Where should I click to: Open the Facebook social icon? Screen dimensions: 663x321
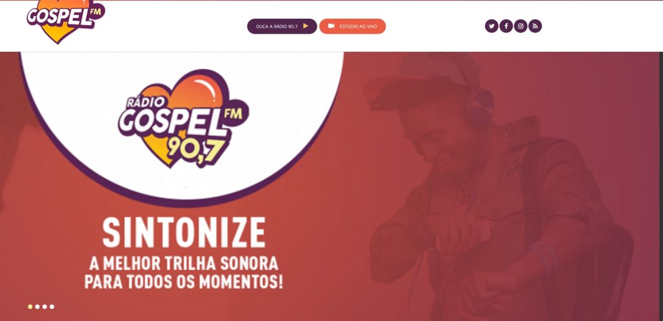[506, 26]
